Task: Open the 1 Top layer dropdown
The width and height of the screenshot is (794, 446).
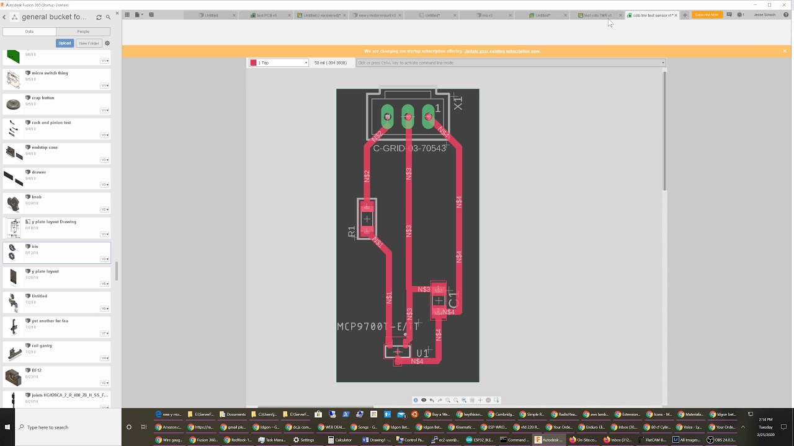Action: pos(279,63)
